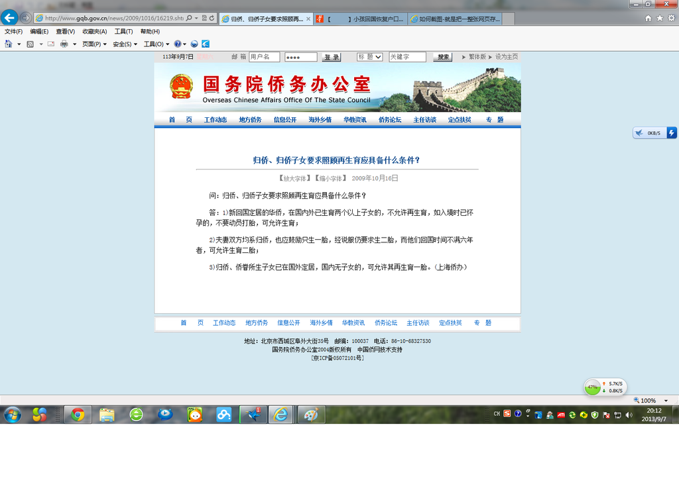The height and width of the screenshot is (496, 679).
Task: Click the URL address bar
Action: pos(113,18)
